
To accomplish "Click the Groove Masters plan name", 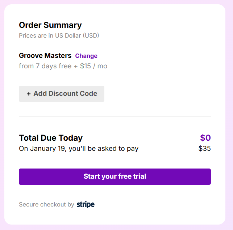I will (45, 56).
